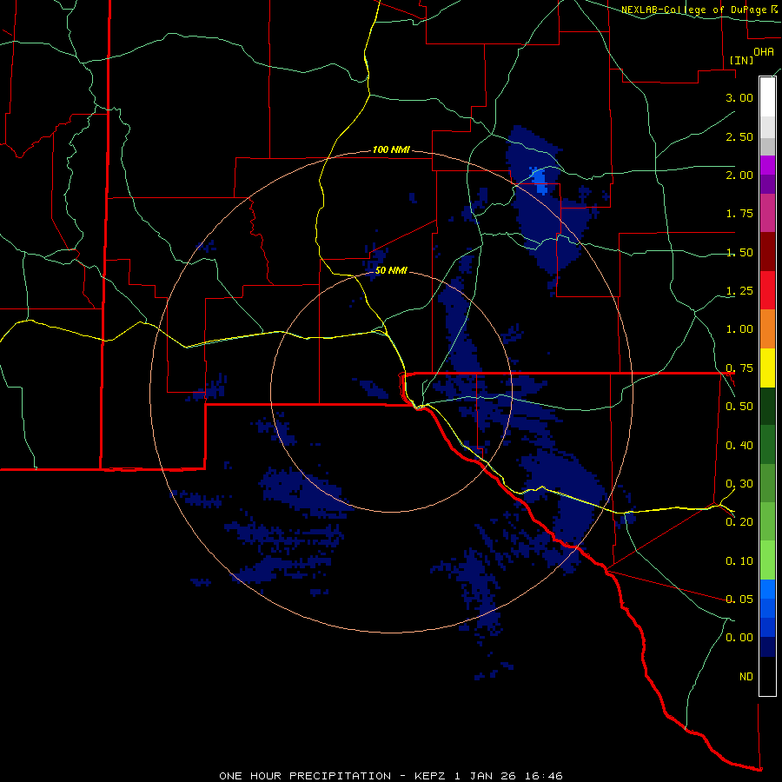Select the orange legend swatch
Screen dimensions: 782x782
(767, 329)
